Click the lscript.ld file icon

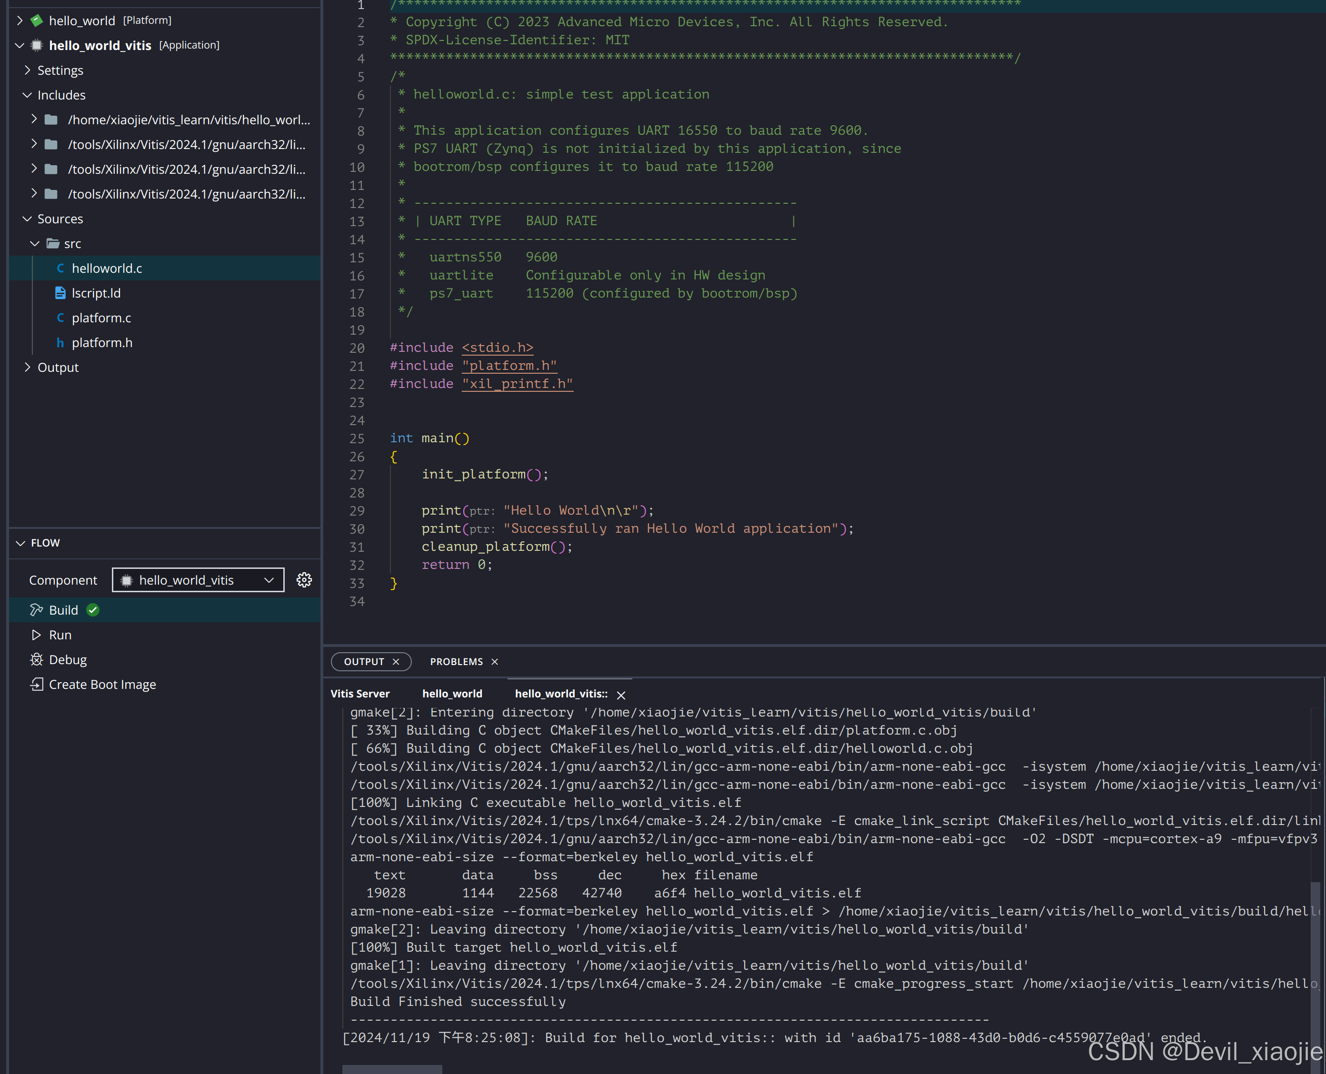(60, 293)
